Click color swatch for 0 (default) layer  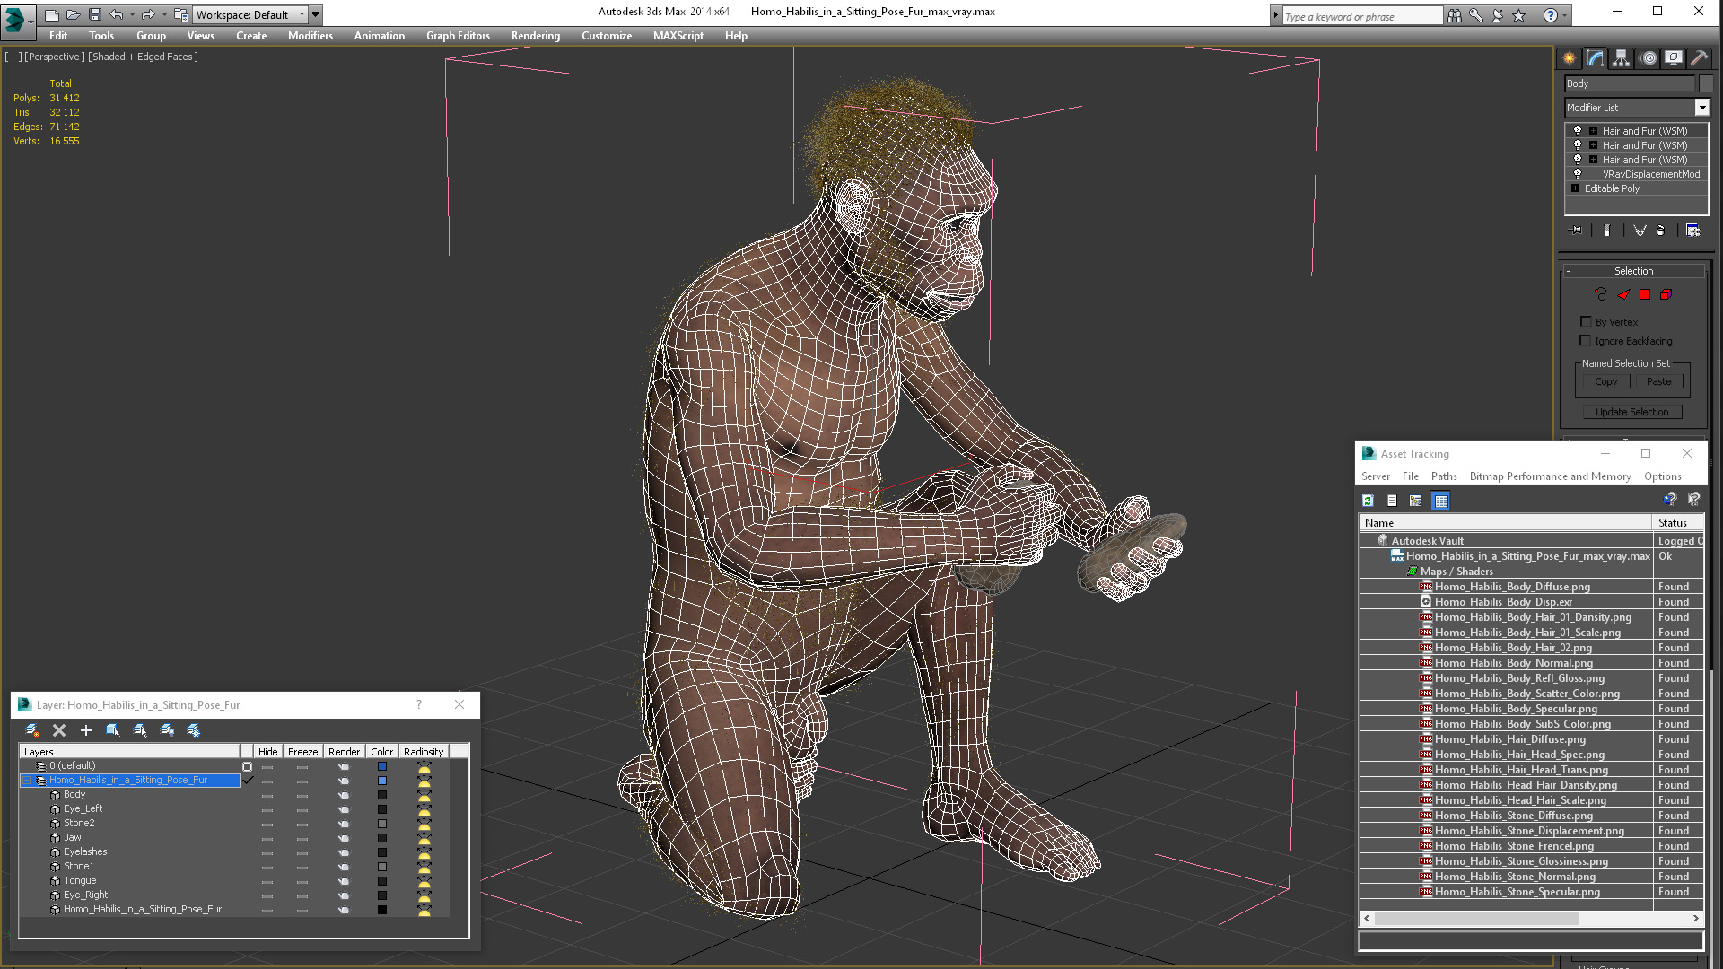(381, 766)
